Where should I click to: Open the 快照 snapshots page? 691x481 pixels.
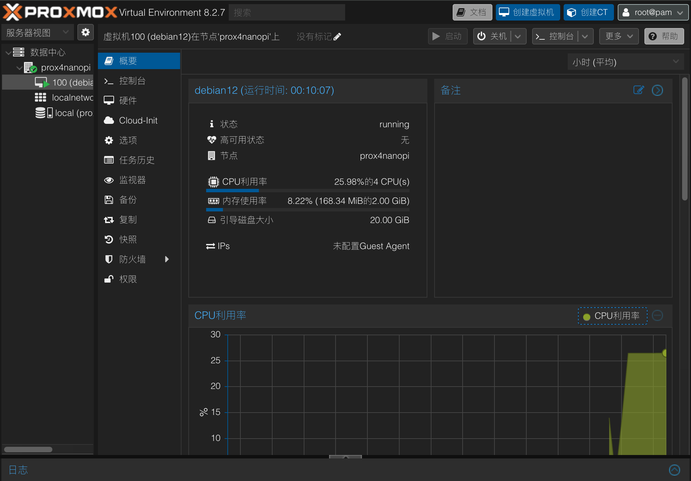pos(139,239)
